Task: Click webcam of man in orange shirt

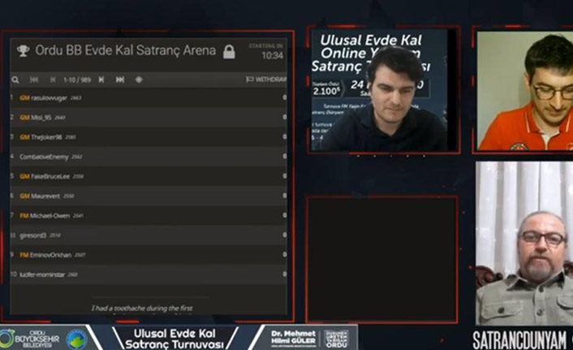Action: (x=525, y=91)
